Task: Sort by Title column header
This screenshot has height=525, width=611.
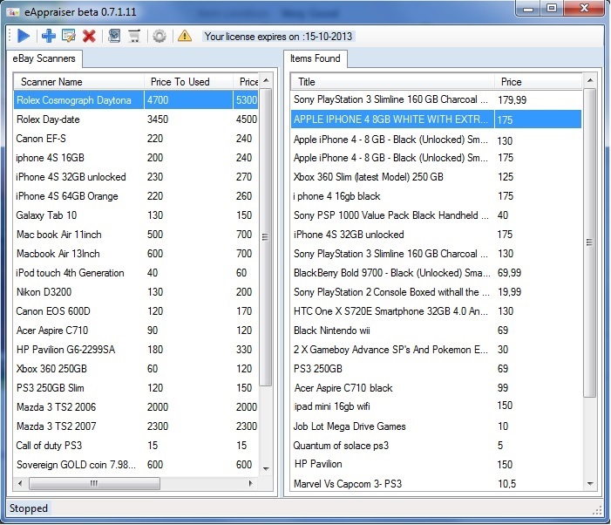Action: point(393,82)
